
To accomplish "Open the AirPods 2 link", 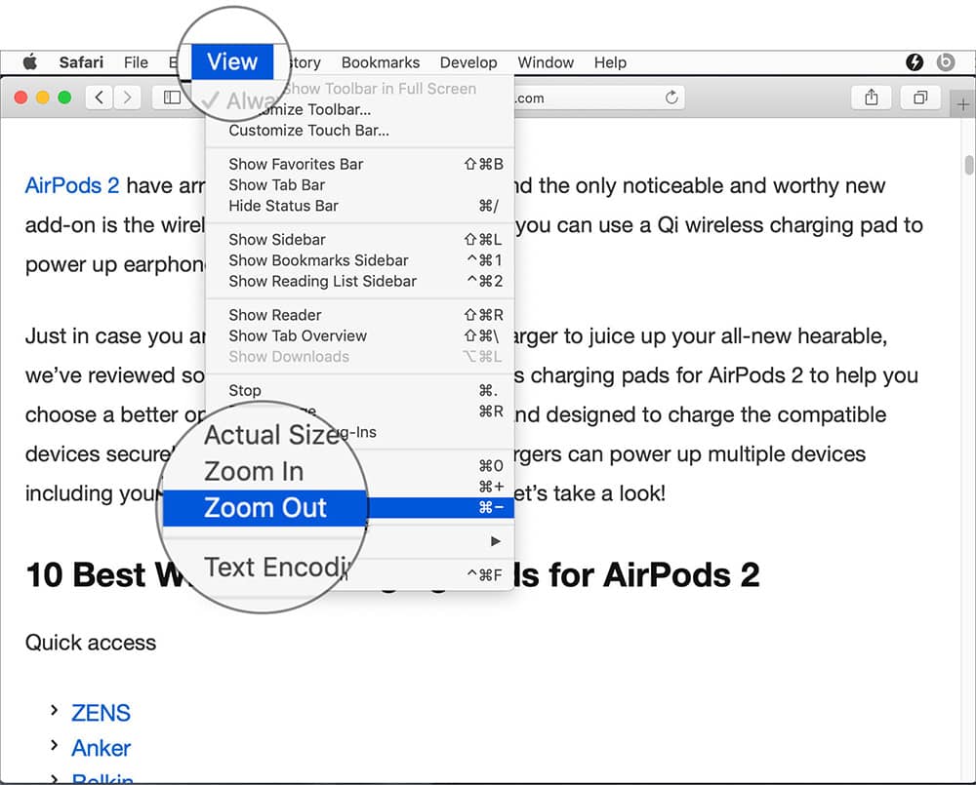I will point(71,185).
